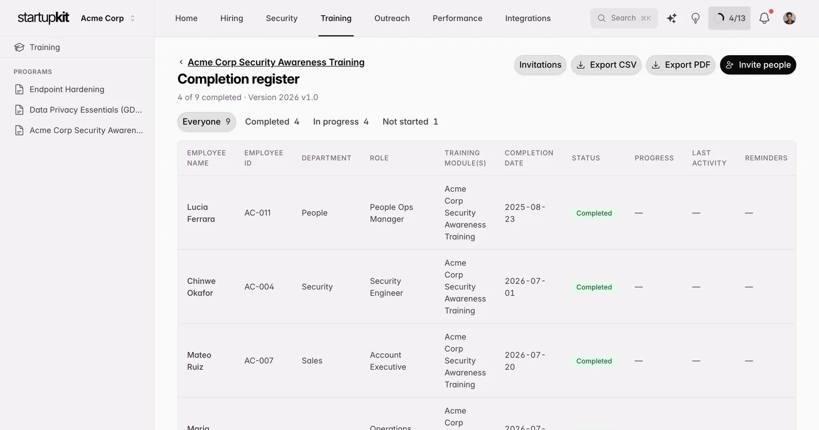Viewport: 819px width, 430px height.
Task: Open the notifications bell
Action: [x=764, y=18]
